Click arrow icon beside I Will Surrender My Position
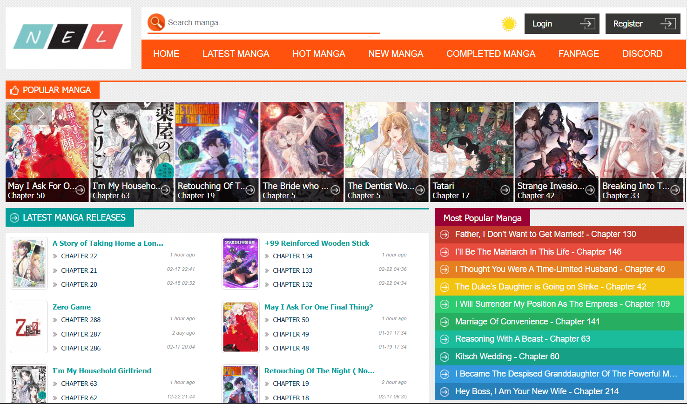Image resolution: width=687 pixels, height=404 pixels. 445,304
